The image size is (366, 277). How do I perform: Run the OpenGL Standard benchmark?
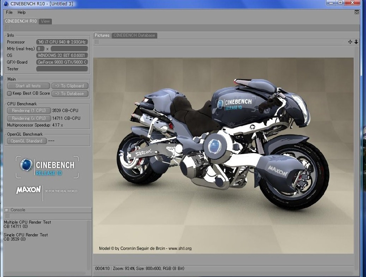pos(26,141)
